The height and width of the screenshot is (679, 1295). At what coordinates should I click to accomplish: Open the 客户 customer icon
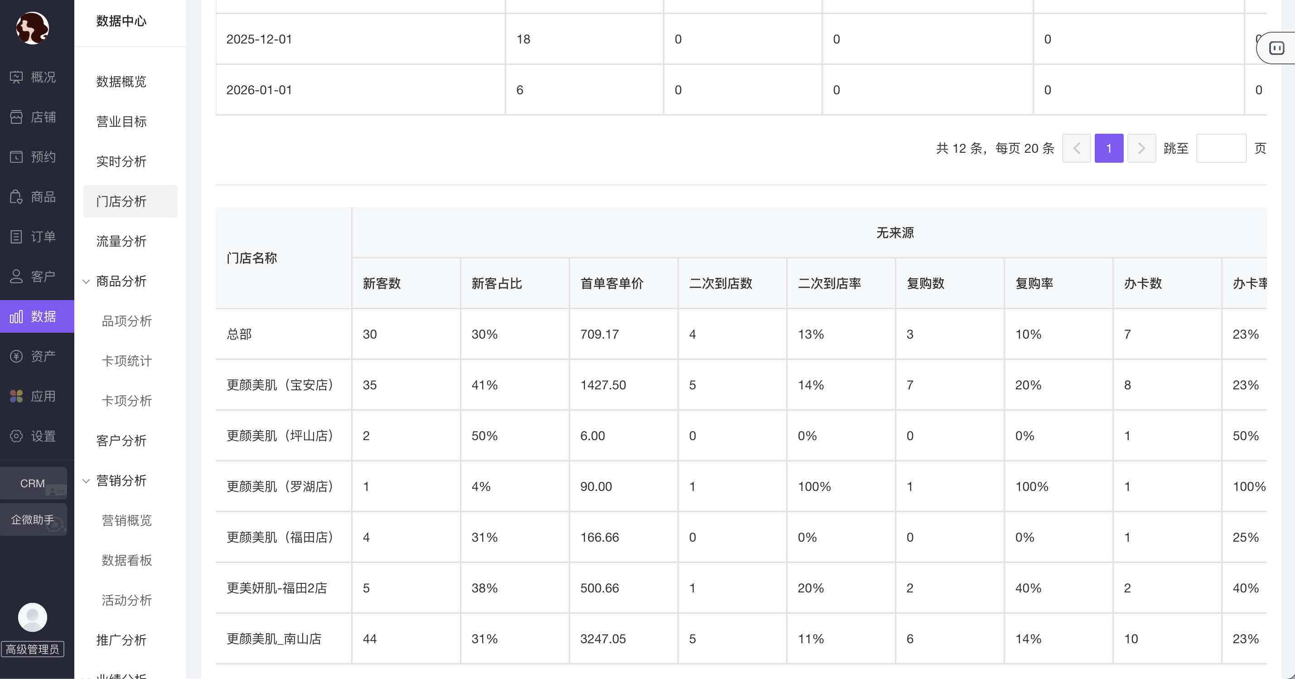click(16, 276)
